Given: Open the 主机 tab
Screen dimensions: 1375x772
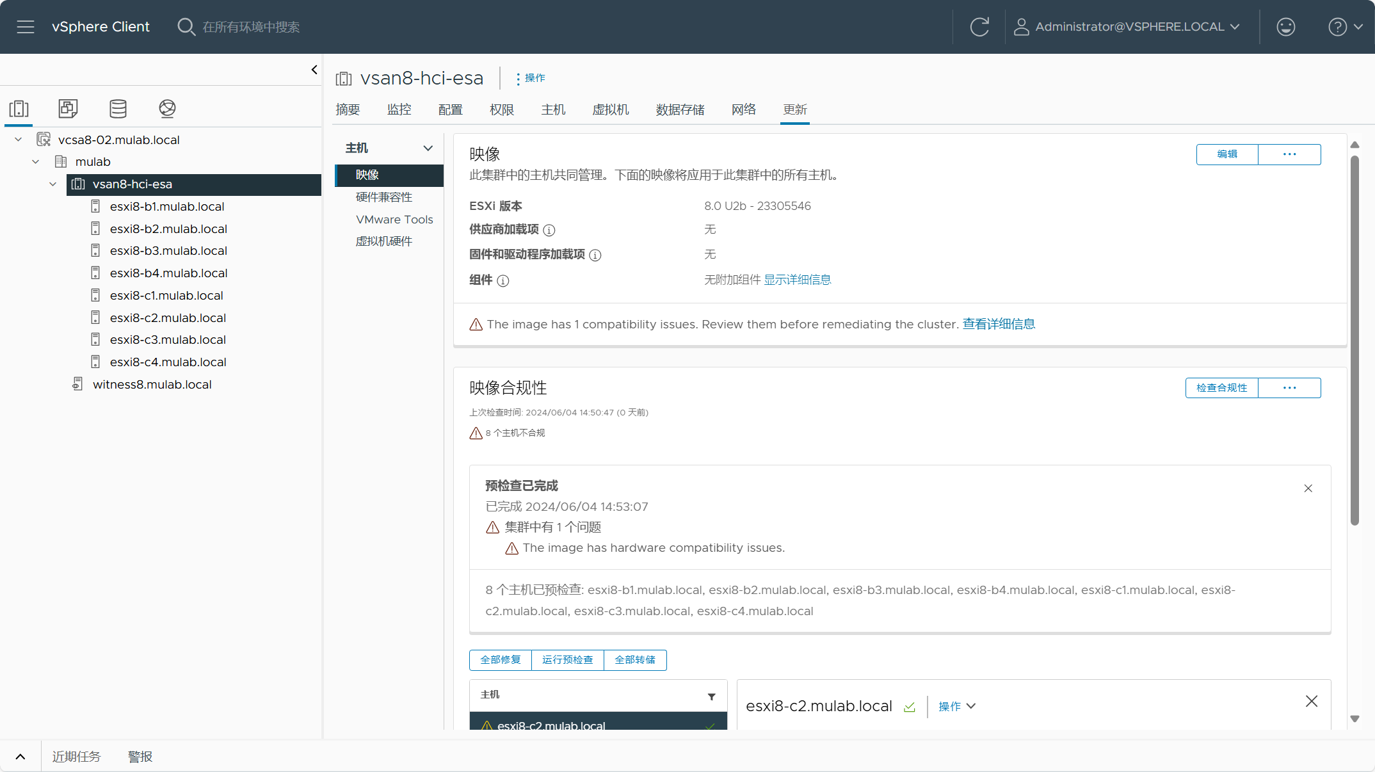Looking at the screenshot, I should click(553, 109).
